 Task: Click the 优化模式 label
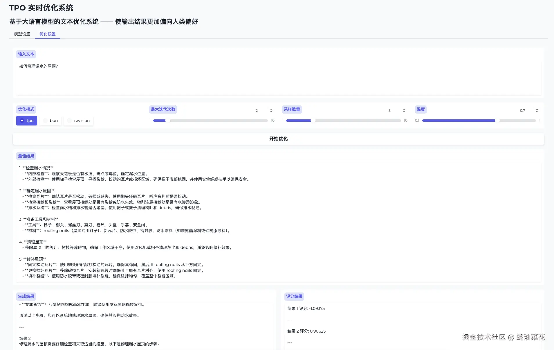pos(26,110)
